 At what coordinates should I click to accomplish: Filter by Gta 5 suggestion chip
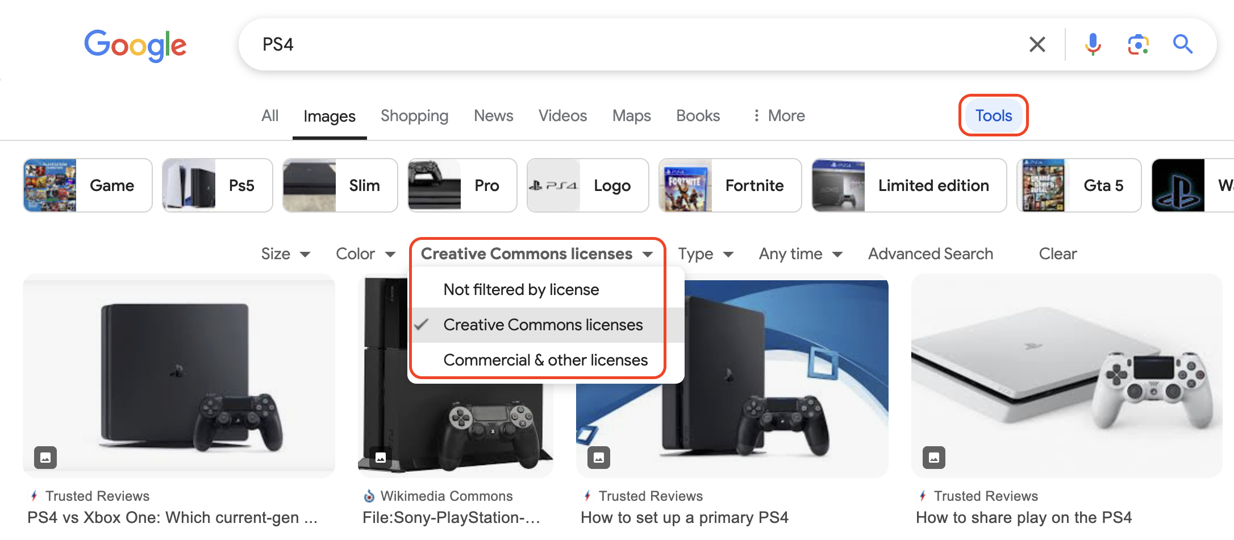click(1079, 185)
